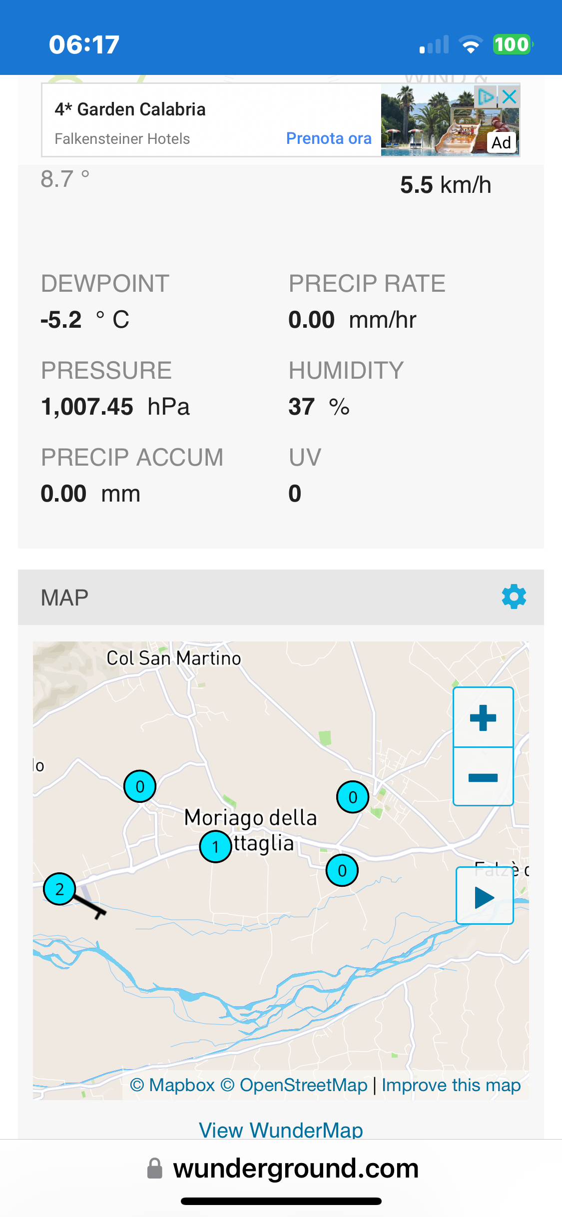This screenshot has height=1217, width=562.
Task: Tap the 4* Garden Calabria ad title
Action: [130, 109]
